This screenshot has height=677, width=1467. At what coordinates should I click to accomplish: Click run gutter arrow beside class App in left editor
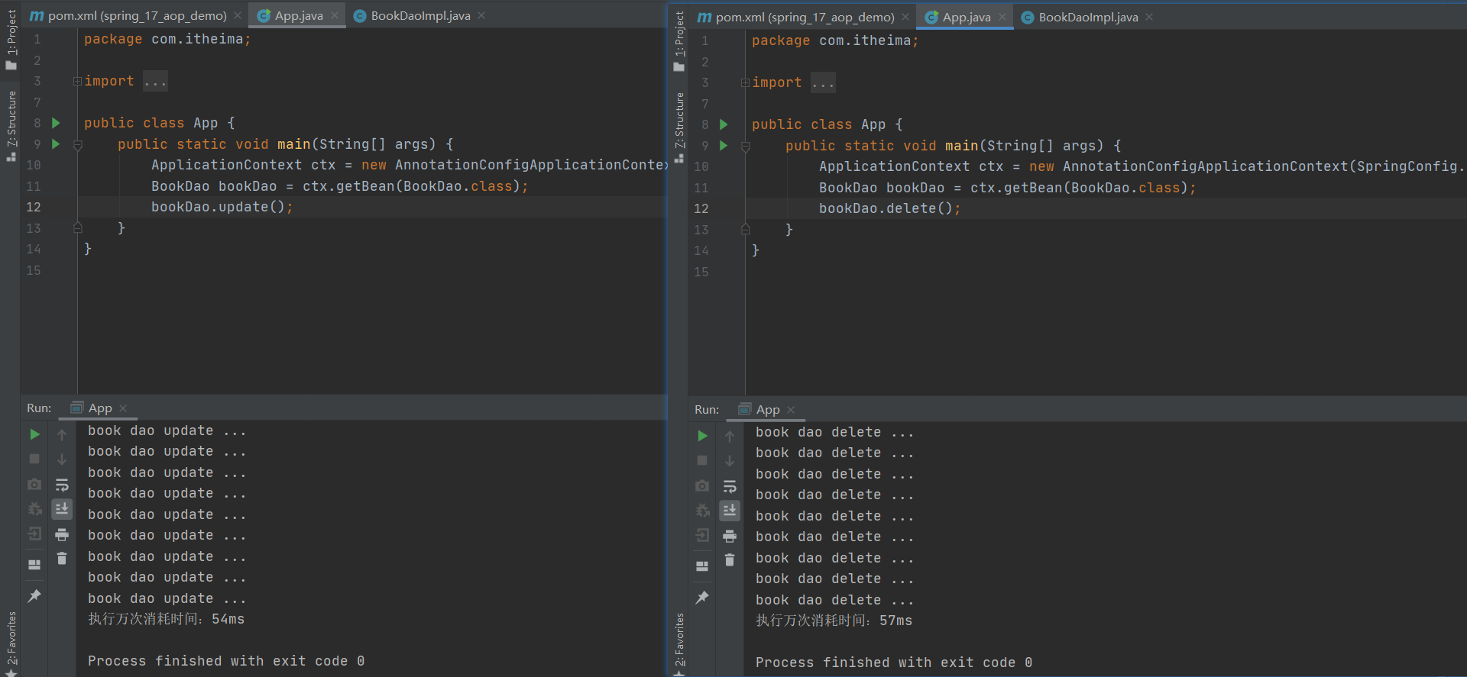[56, 123]
